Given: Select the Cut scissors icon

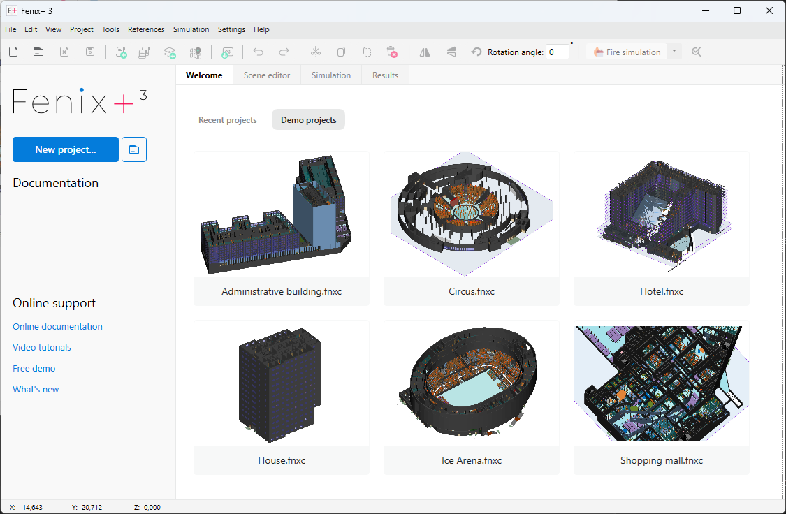Looking at the screenshot, I should [x=315, y=52].
